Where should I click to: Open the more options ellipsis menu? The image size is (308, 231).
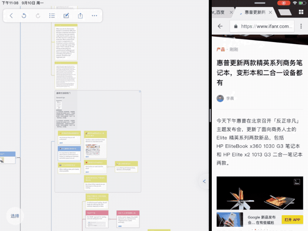94,16
